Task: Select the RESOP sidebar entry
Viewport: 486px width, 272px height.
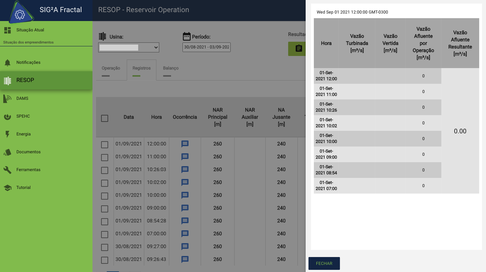Action: [46, 81]
